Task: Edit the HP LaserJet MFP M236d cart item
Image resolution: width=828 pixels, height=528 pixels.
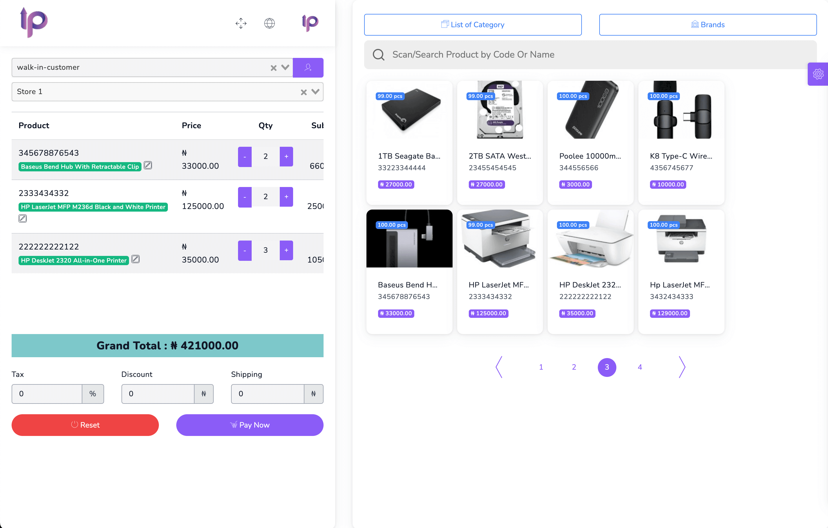Action: (23, 218)
